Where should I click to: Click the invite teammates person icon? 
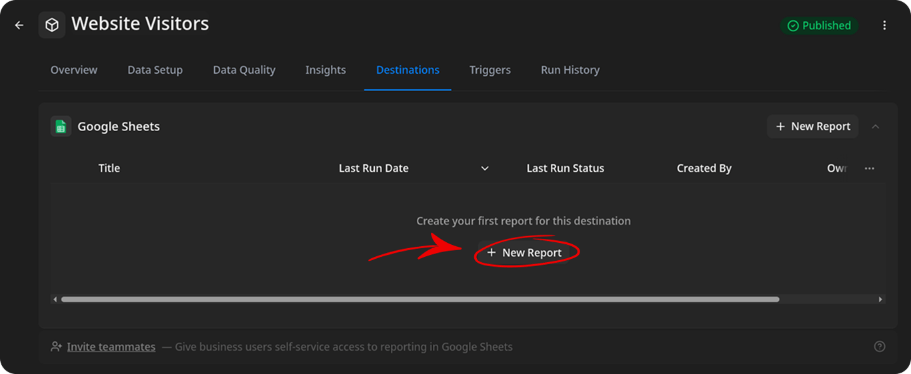[57, 347]
